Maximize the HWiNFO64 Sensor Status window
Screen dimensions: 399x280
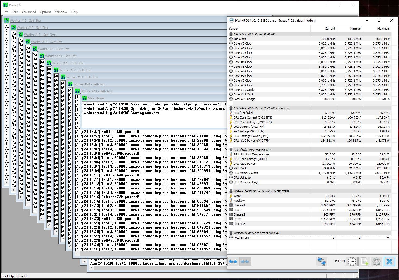pos(379,20)
